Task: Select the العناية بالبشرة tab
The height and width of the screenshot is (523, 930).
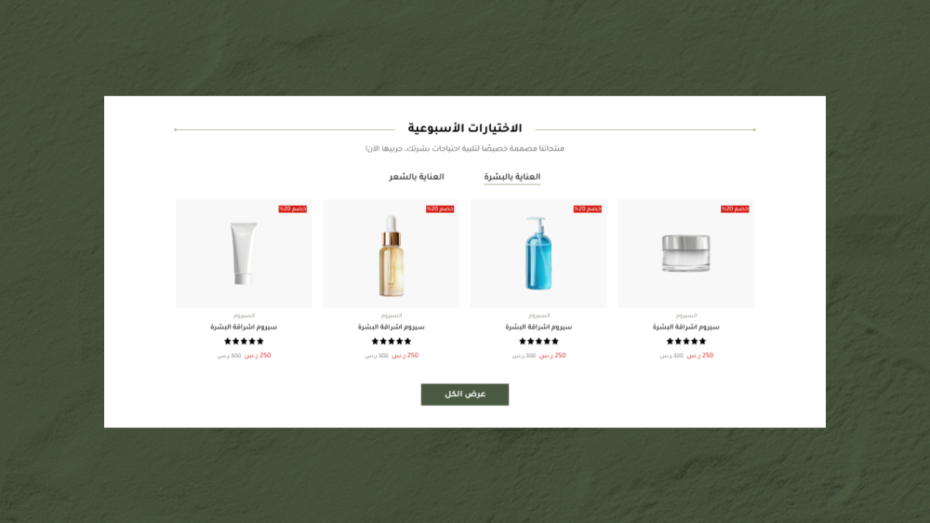Action: [511, 177]
